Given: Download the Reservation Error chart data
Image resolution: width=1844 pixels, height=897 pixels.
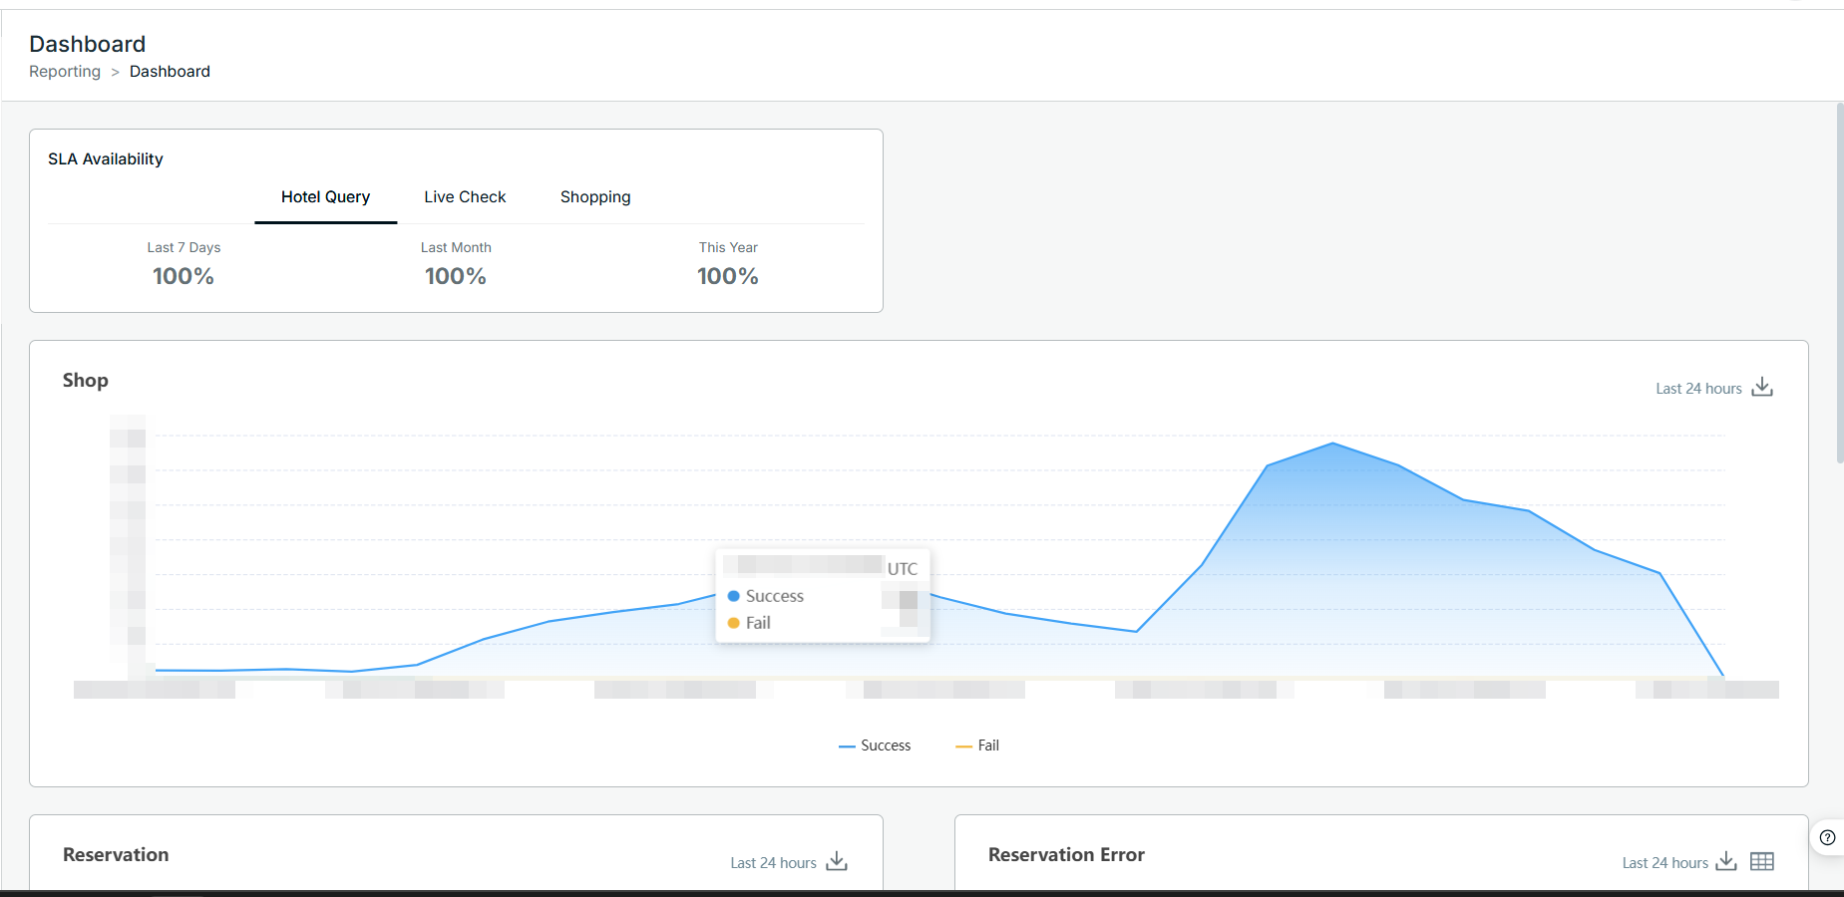Looking at the screenshot, I should tap(1726, 861).
